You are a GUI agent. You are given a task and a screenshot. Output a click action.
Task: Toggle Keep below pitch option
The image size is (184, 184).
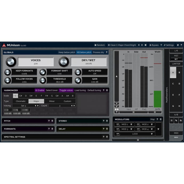click(x=67, y=52)
